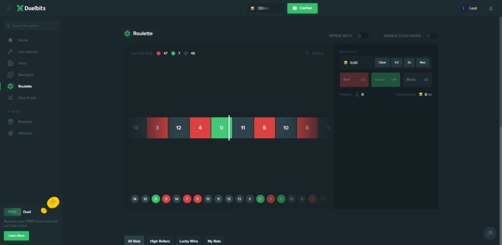
Task: Bet on Red x2
Action: point(354,80)
